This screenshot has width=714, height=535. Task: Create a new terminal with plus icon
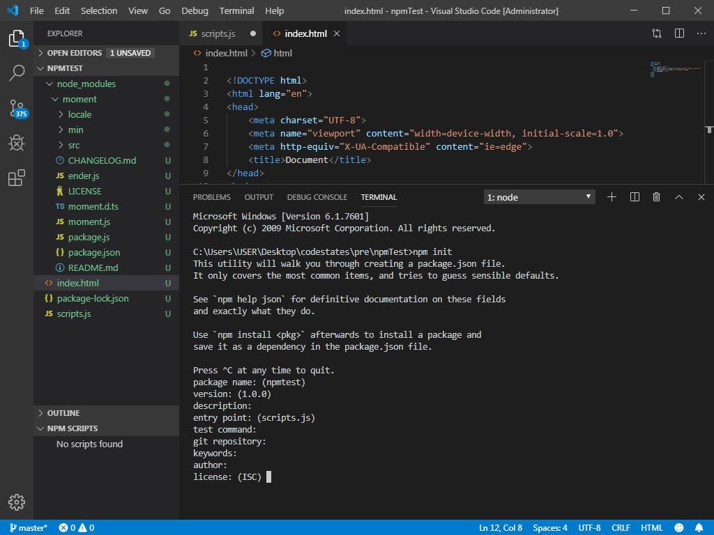click(x=612, y=197)
